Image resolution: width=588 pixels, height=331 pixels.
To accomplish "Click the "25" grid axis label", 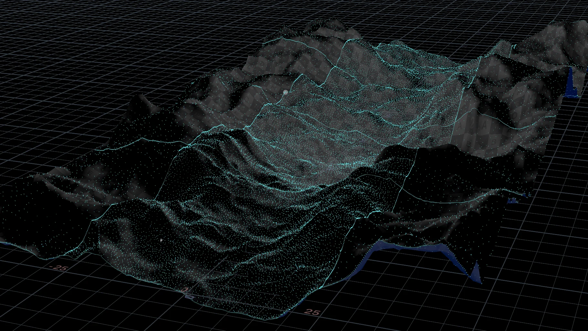I will [x=312, y=312].
